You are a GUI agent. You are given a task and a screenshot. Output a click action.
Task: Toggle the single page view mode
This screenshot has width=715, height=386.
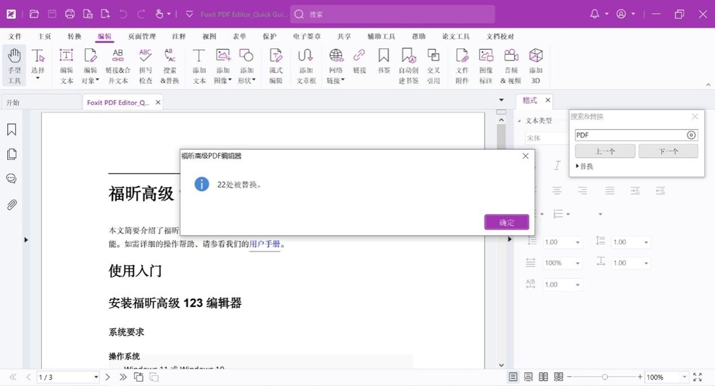513,377
